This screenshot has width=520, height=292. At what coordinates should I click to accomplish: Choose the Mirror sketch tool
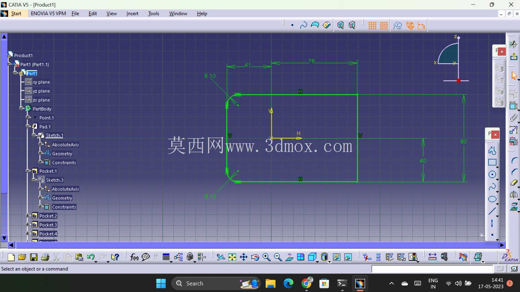tap(514, 194)
